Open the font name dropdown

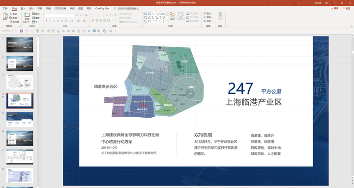tap(66, 15)
